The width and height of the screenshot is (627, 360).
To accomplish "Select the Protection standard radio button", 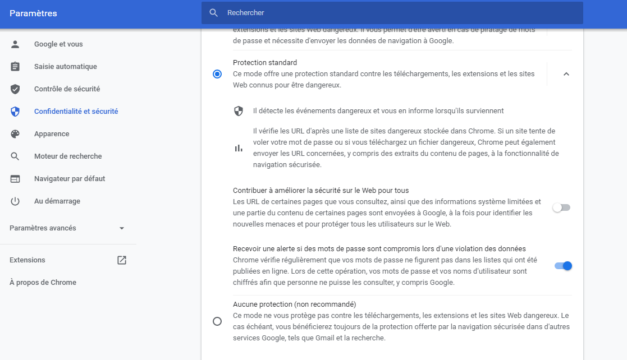I will point(217,74).
